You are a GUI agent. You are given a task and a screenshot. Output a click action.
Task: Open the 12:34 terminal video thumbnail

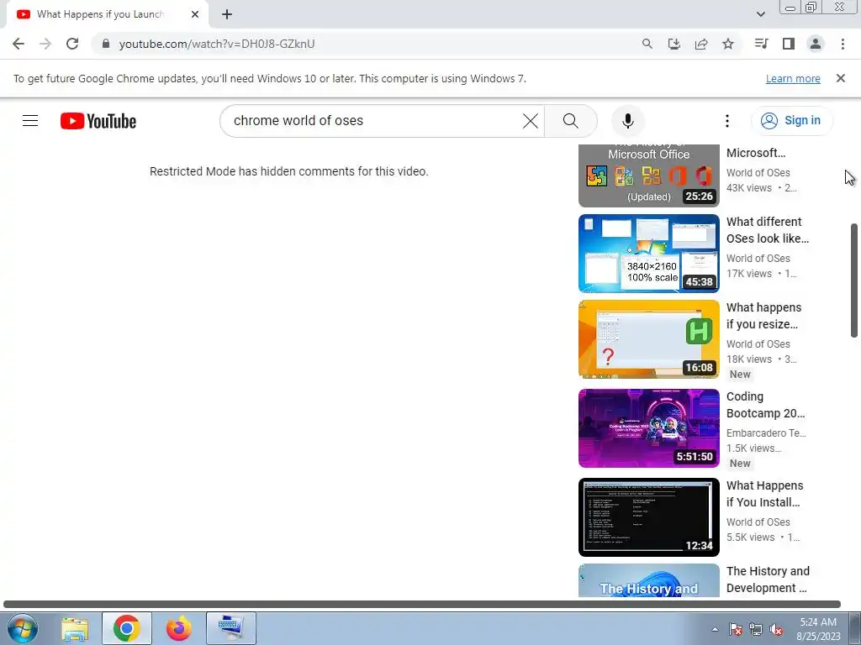[x=648, y=517]
